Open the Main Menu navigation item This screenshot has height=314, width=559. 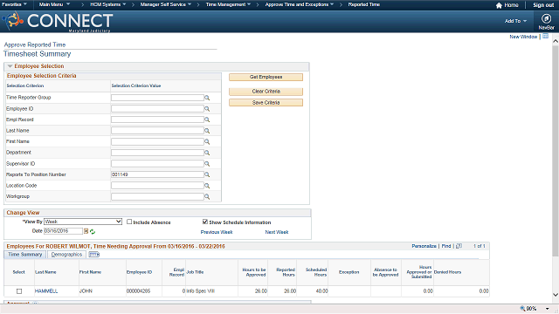(x=54, y=4)
